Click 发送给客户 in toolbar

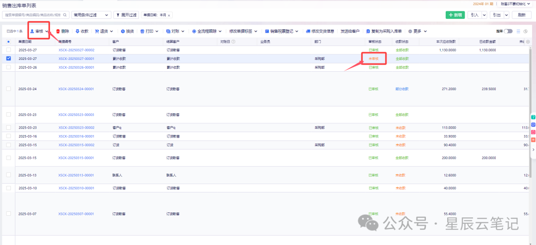(350, 31)
